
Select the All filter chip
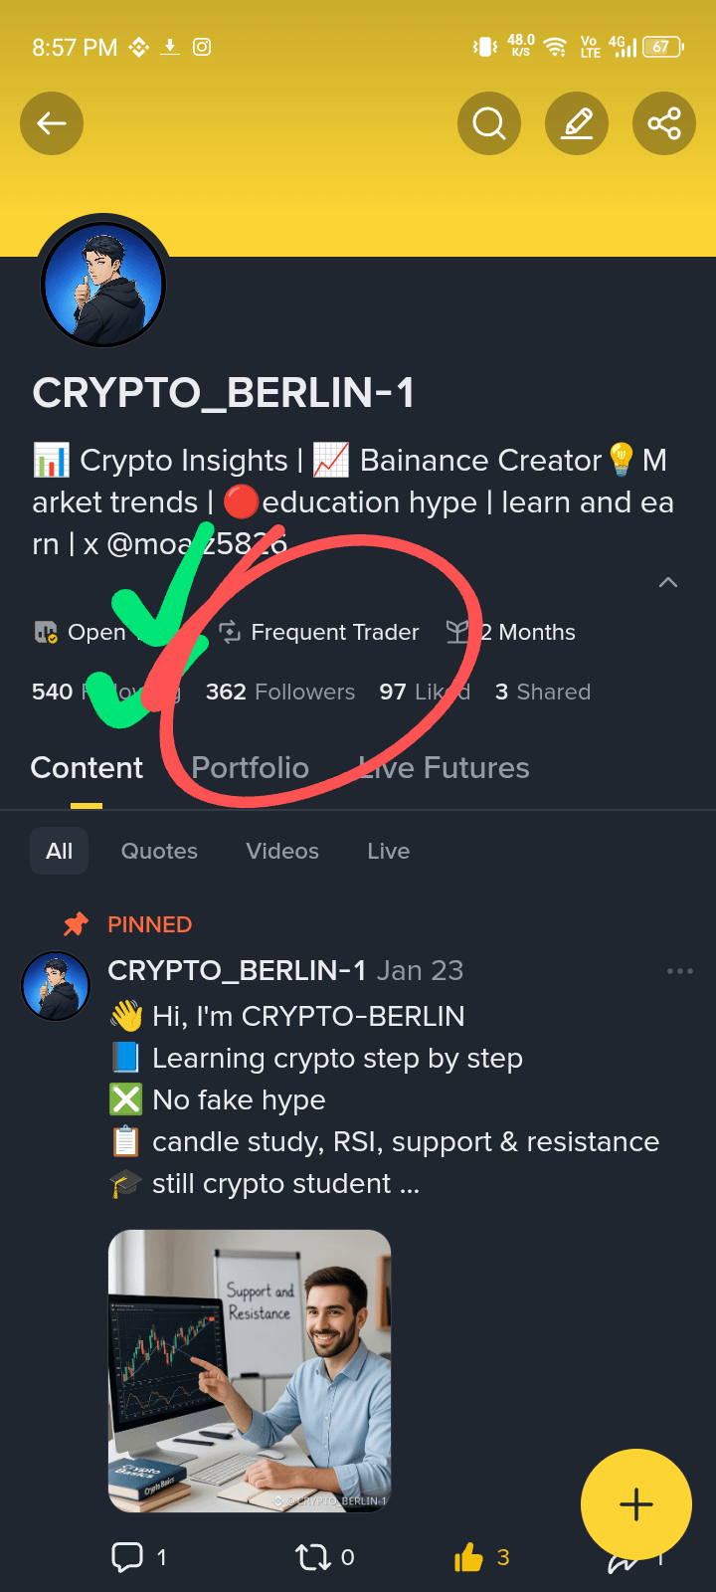(x=59, y=851)
